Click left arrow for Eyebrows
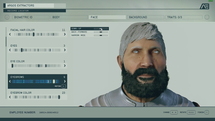Screen dimensions: 215x121 10,81
